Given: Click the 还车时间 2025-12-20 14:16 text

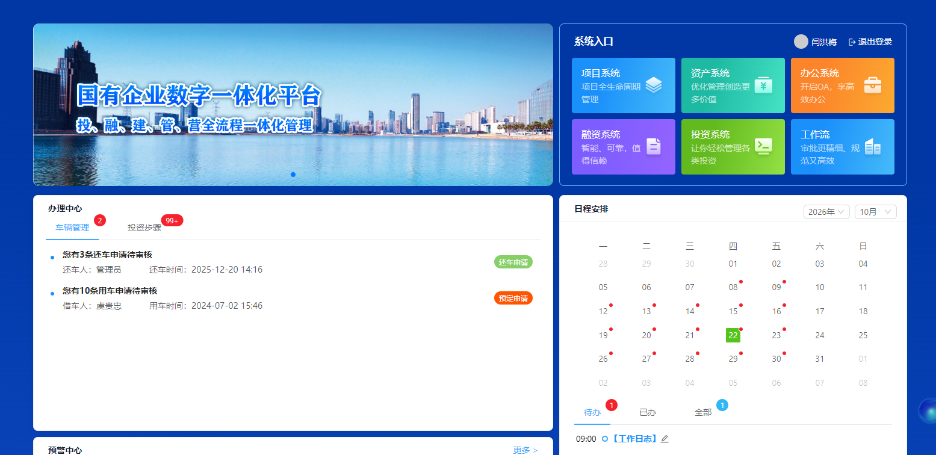Looking at the screenshot, I should tap(206, 270).
